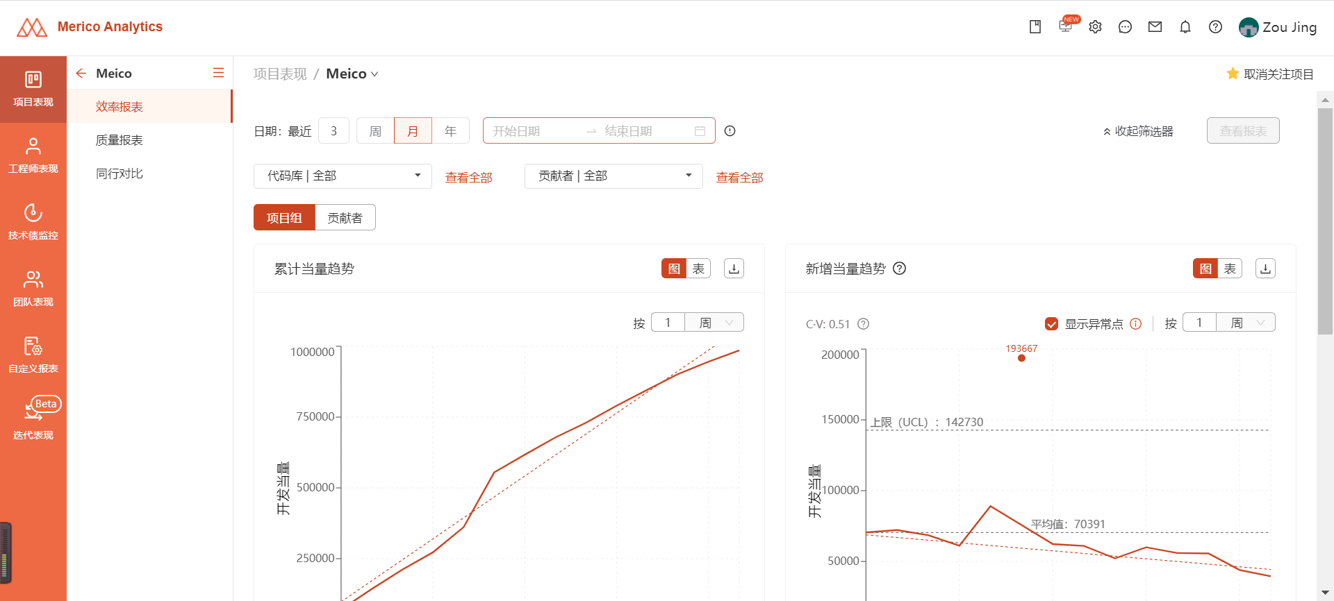
Task: Click the 结束日期 input field
Action: (645, 131)
